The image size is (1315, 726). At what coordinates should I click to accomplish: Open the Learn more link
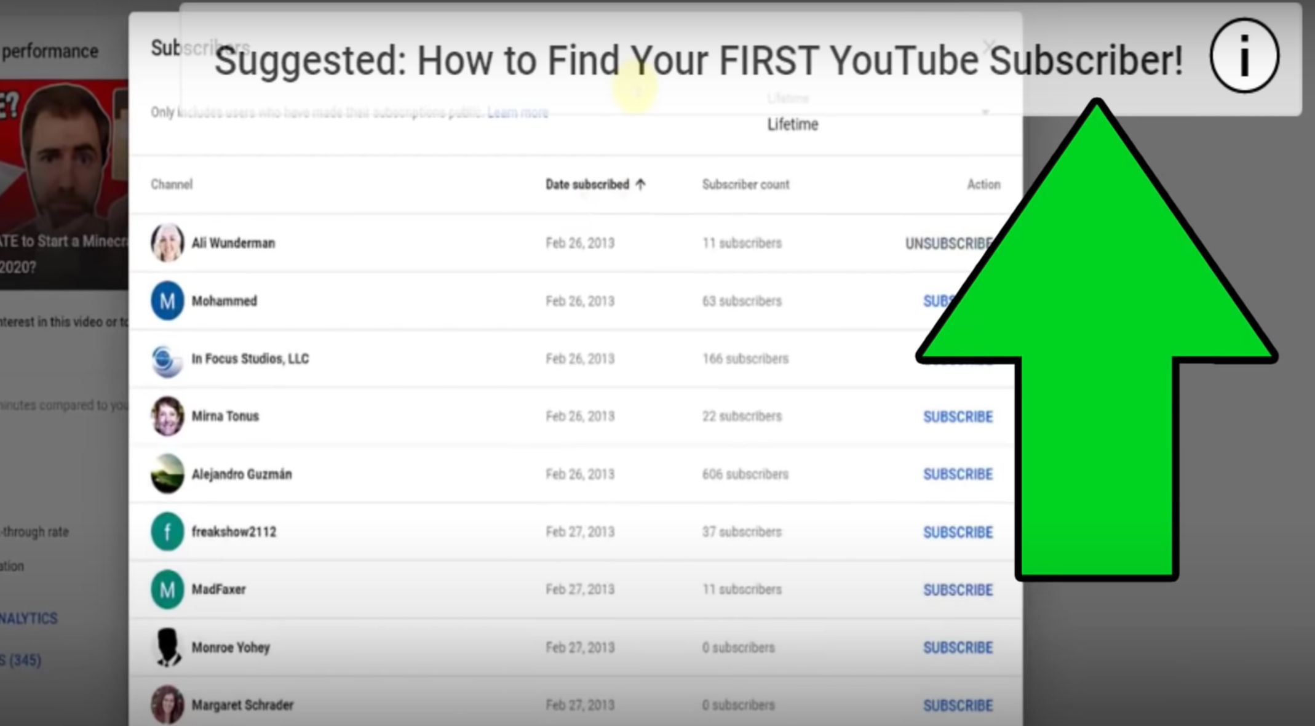coord(517,113)
